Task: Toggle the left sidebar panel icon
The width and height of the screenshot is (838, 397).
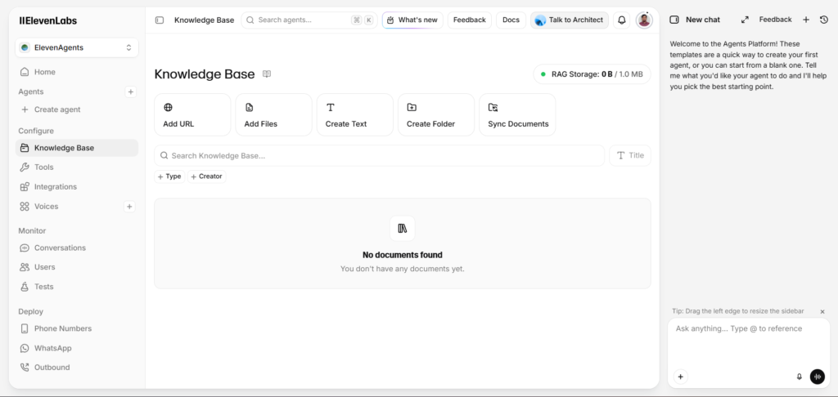Action: 160,20
